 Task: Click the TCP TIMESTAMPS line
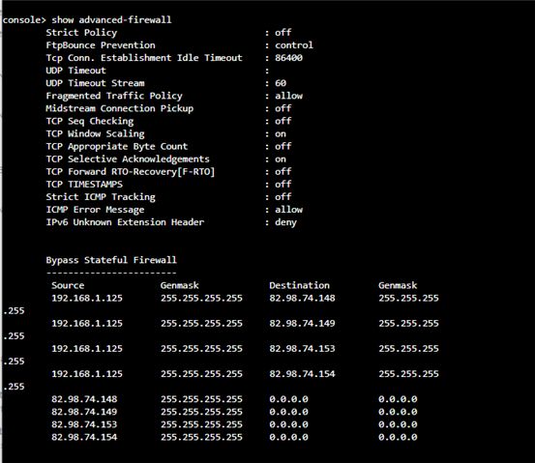168,185
